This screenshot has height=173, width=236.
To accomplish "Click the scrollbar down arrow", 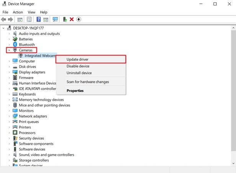I will [x=233, y=163].
